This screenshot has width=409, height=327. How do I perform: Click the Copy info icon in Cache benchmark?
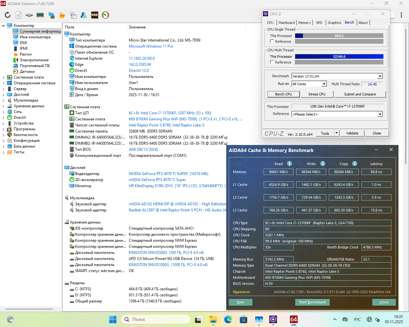[355, 163]
